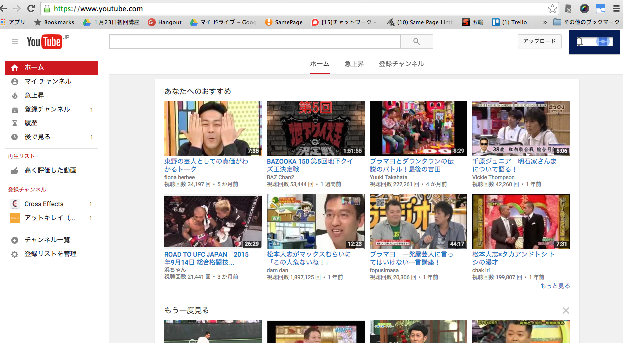This screenshot has height=343, width=623.
Task: Open the 浜ちゃん channel name
Action: point(175,270)
